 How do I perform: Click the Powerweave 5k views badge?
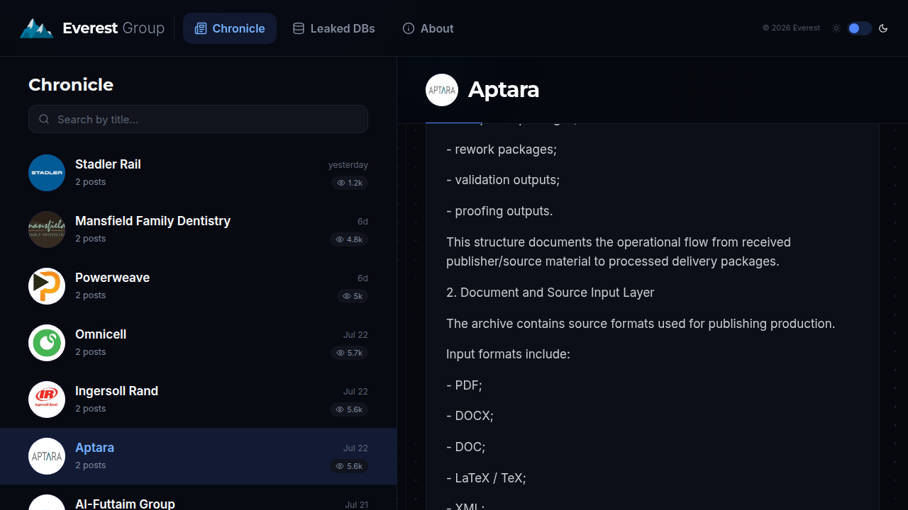pyautogui.click(x=353, y=296)
